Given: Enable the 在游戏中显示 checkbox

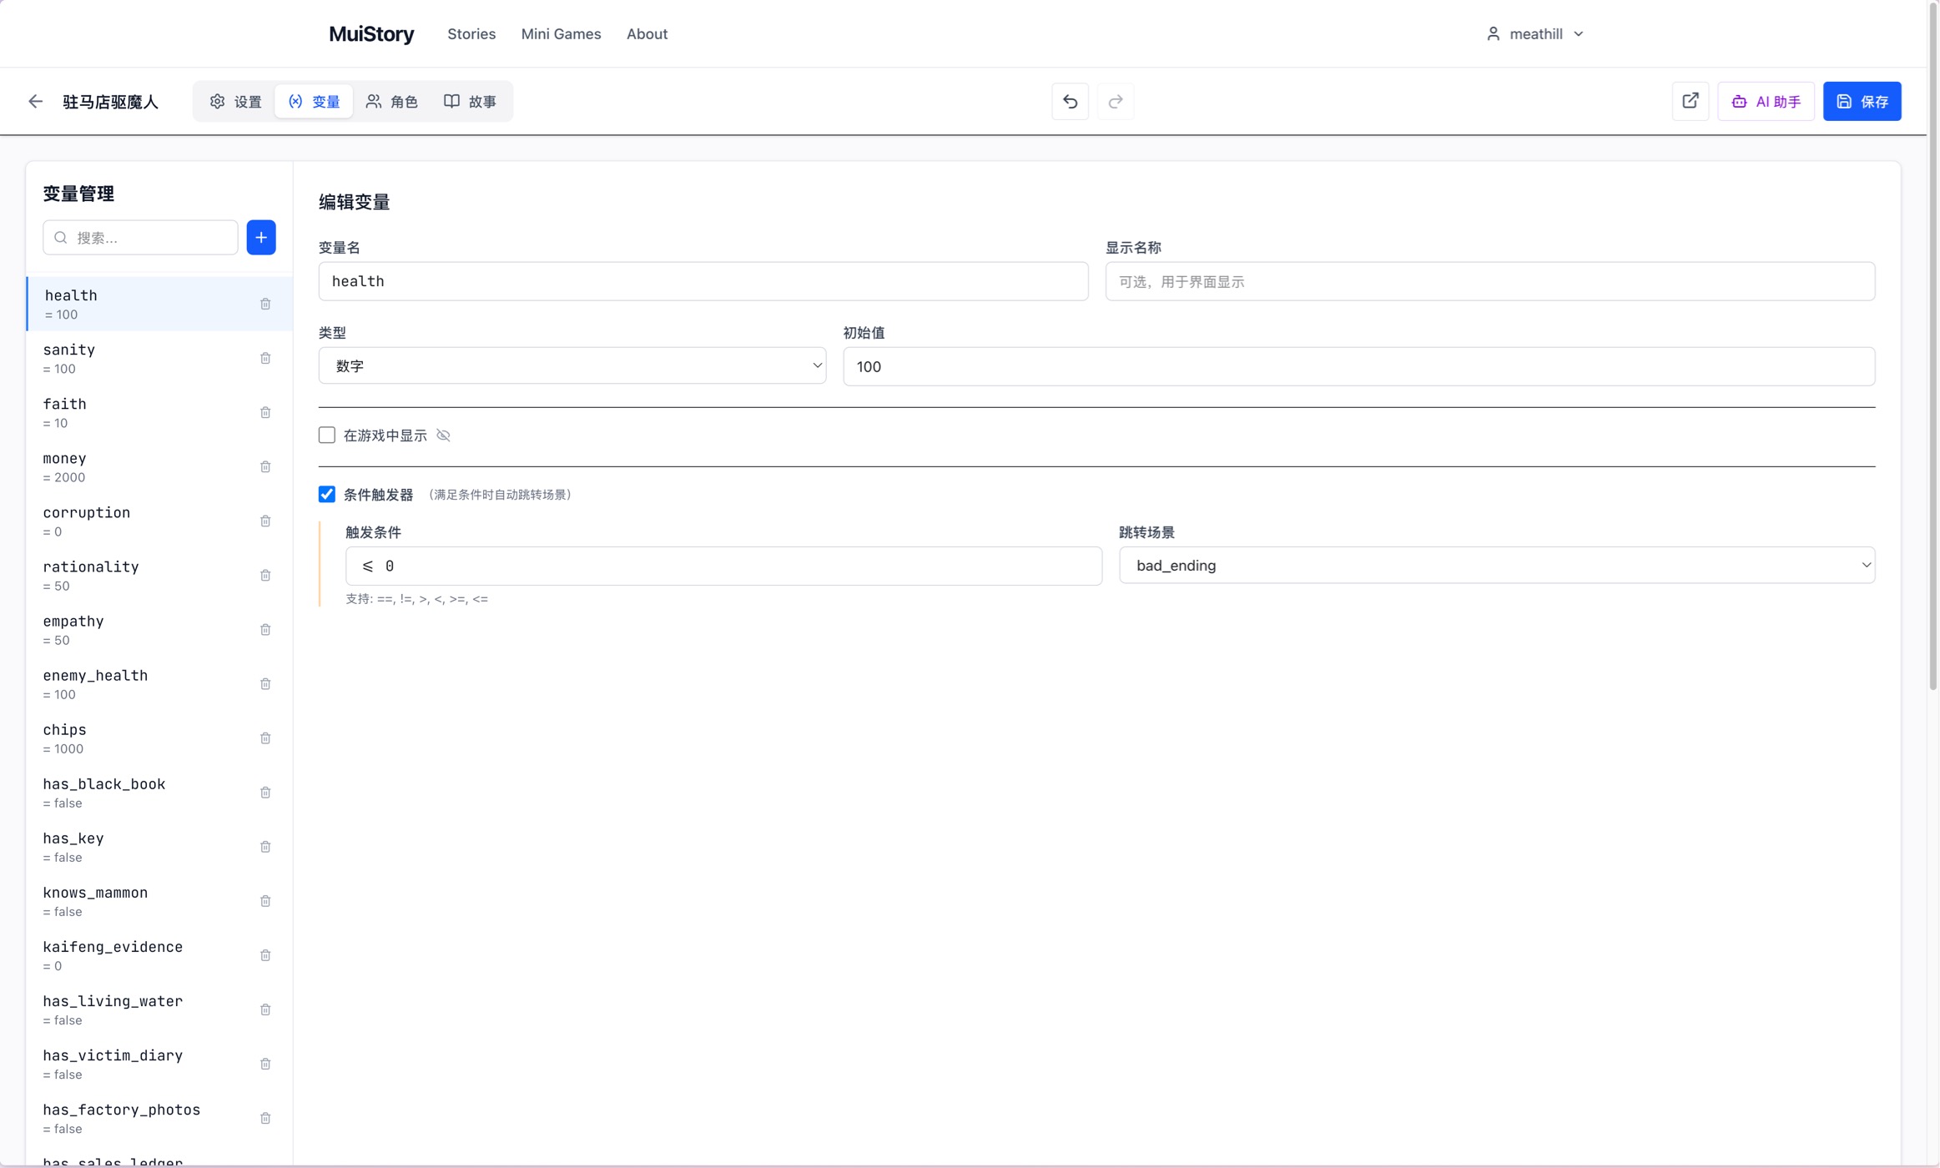Looking at the screenshot, I should 327,435.
